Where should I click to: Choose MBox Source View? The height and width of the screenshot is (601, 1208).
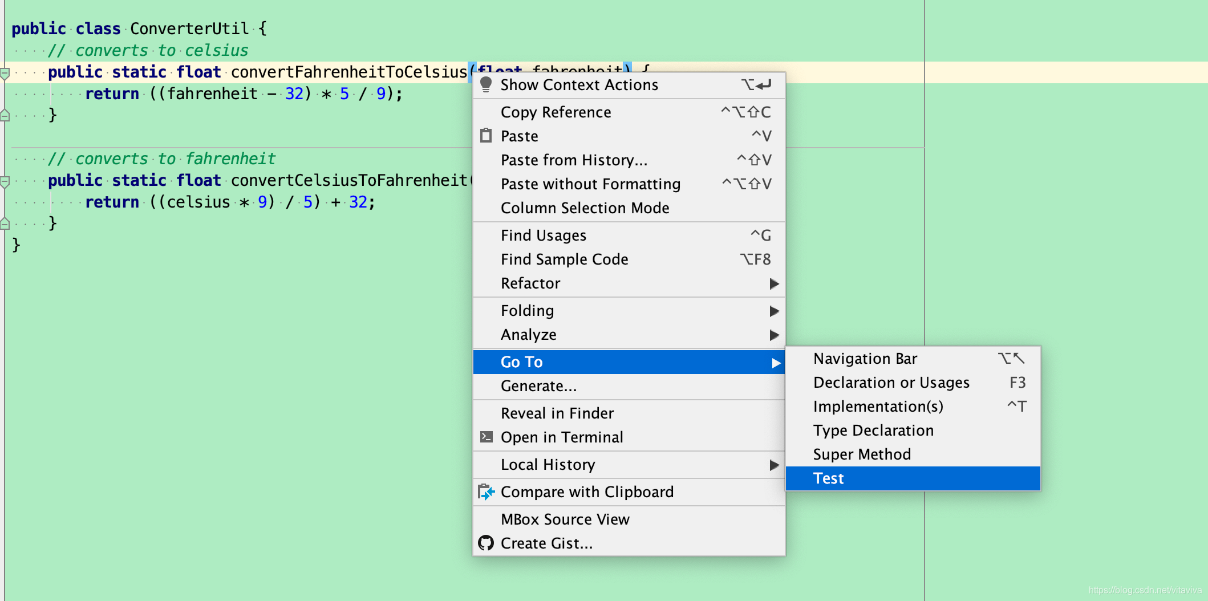(x=629, y=519)
